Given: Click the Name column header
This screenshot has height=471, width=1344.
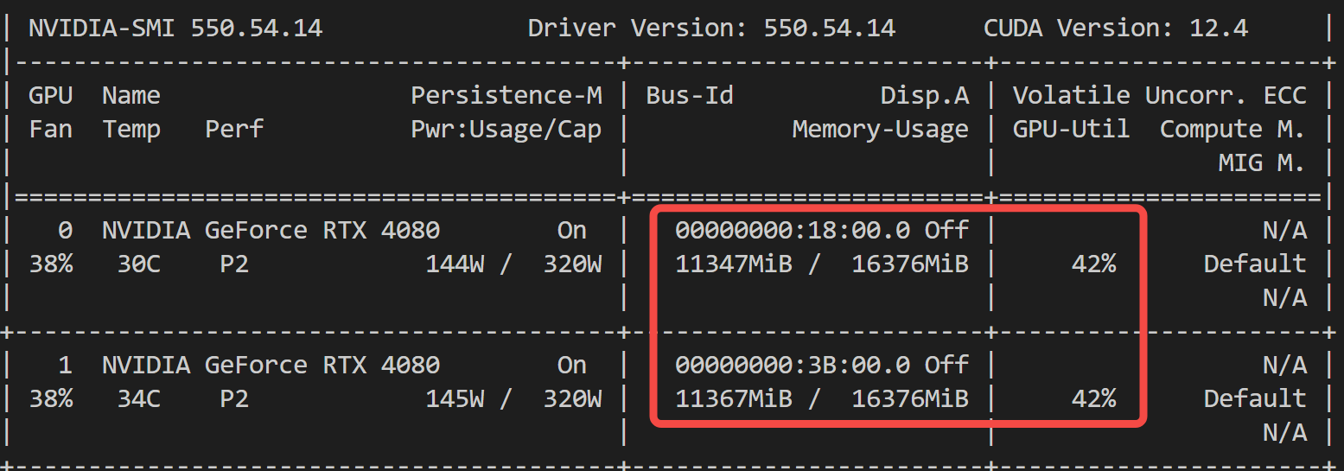Looking at the screenshot, I should click(131, 95).
